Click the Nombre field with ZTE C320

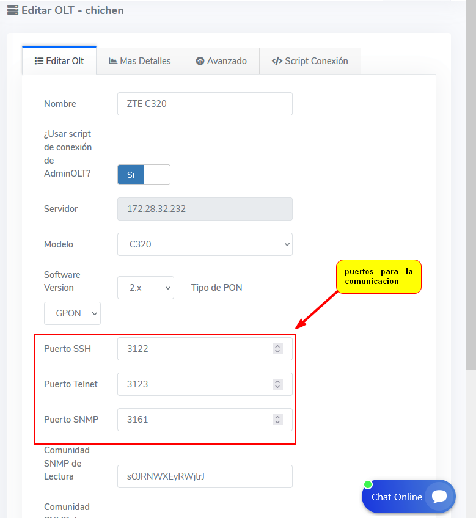coord(205,104)
